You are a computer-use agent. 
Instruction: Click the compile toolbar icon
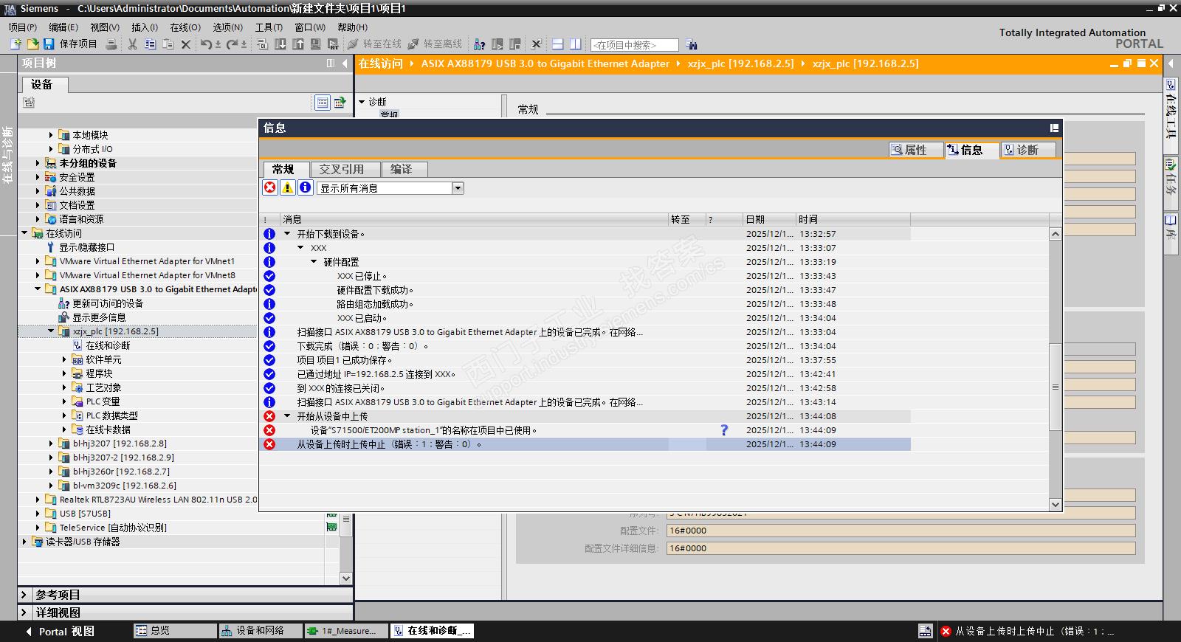click(x=263, y=44)
